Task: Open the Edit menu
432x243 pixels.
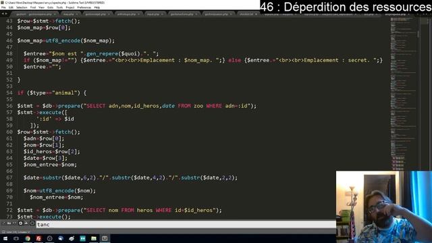Action: (x=11, y=7)
